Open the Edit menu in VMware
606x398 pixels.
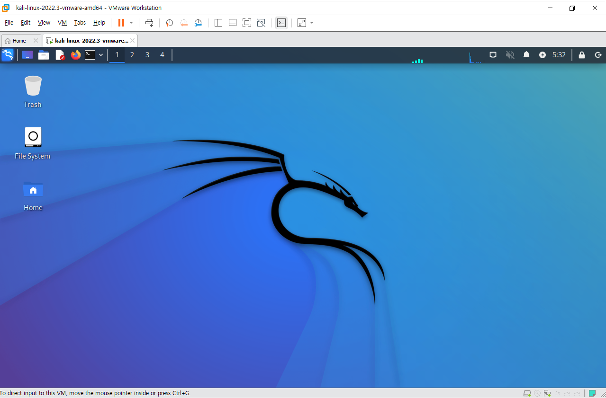(x=26, y=23)
